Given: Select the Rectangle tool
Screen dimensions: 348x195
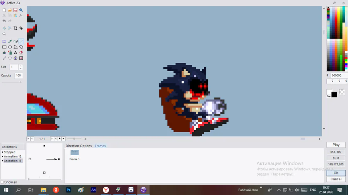Looking at the screenshot, I should 4,47.
